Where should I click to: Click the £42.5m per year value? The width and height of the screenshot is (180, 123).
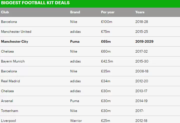pyautogui.click(x=107, y=61)
